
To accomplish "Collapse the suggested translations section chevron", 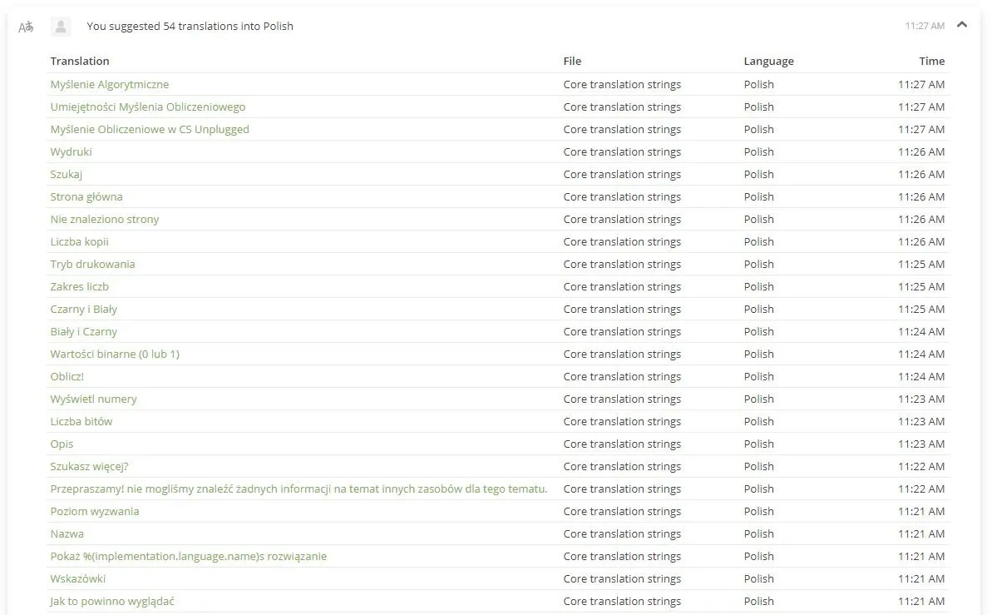I will 962,25.
